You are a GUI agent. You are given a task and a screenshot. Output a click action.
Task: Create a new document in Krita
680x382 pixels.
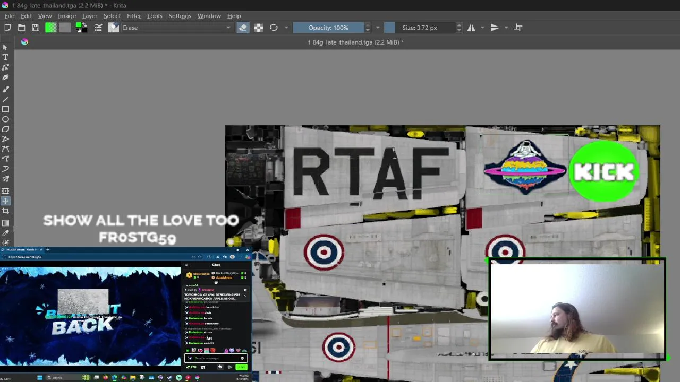pos(7,28)
